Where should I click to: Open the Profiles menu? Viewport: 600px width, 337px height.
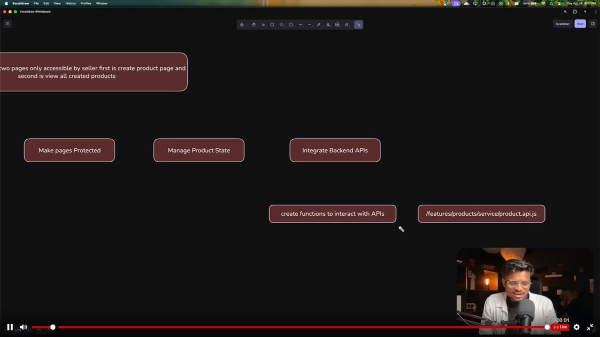click(86, 3)
